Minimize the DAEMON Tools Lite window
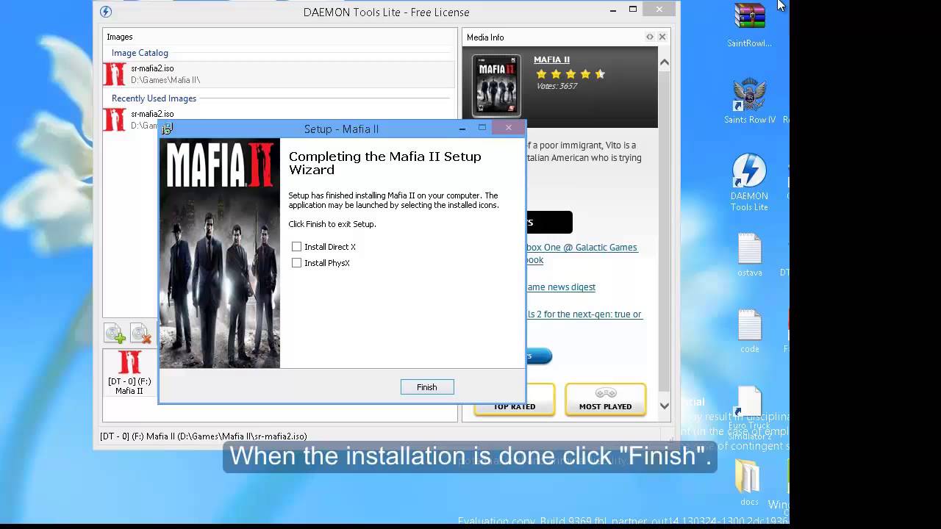 point(613,11)
